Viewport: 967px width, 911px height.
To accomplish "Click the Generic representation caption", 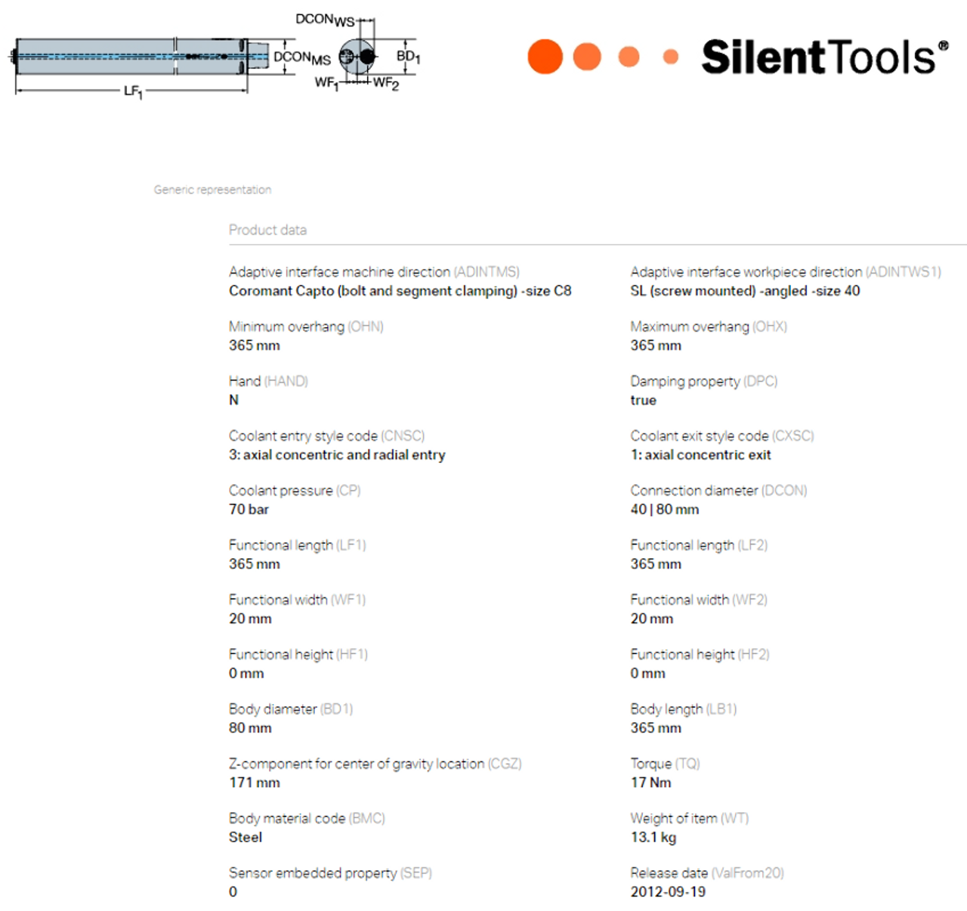I will click(x=212, y=190).
